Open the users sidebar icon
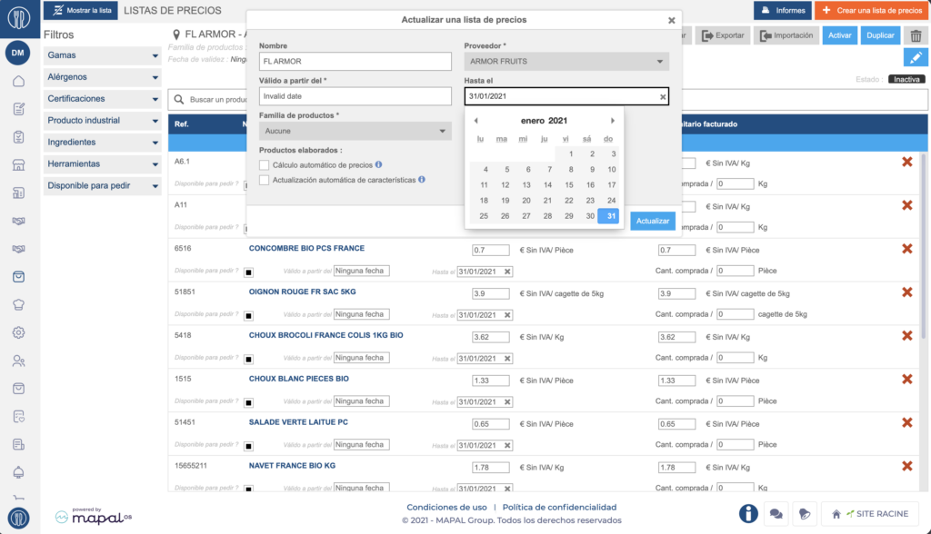This screenshot has height=534, width=931. [18, 361]
